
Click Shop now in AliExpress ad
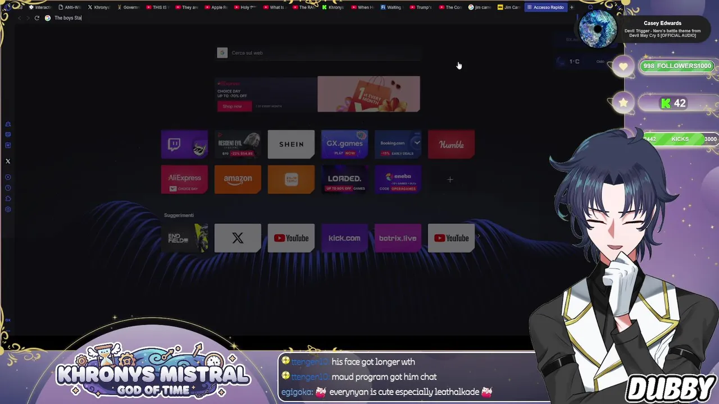click(x=234, y=106)
